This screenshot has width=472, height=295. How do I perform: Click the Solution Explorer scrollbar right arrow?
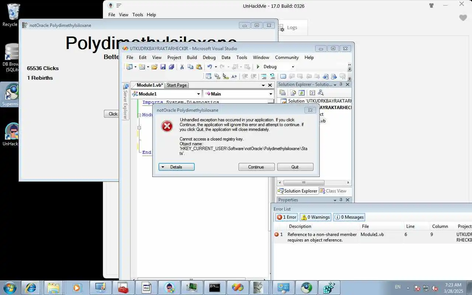point(348,183)
